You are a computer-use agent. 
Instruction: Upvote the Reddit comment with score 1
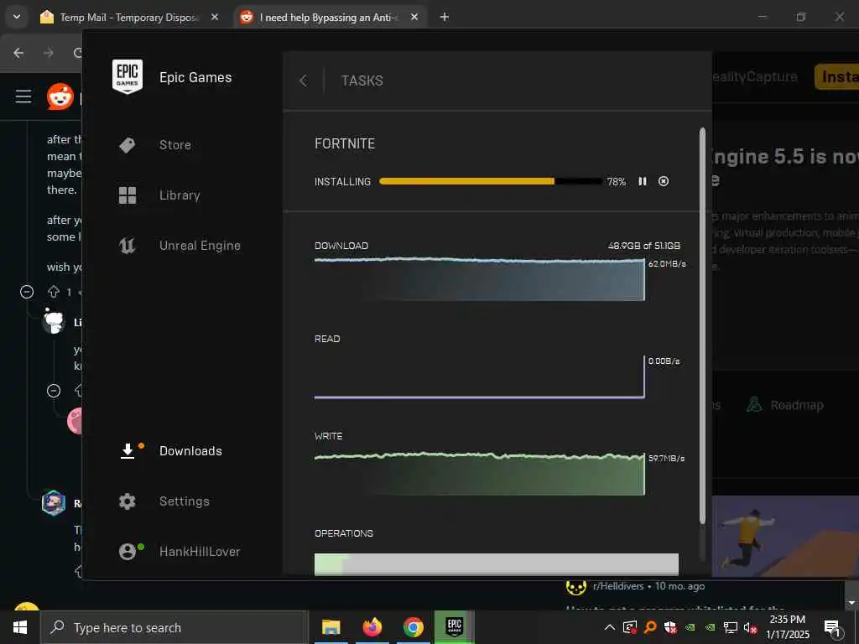pyautogui.click(x=54, y=292)
